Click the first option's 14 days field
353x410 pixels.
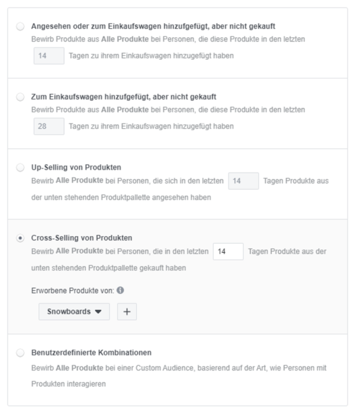pyautogui.click(x=49, y=56)
